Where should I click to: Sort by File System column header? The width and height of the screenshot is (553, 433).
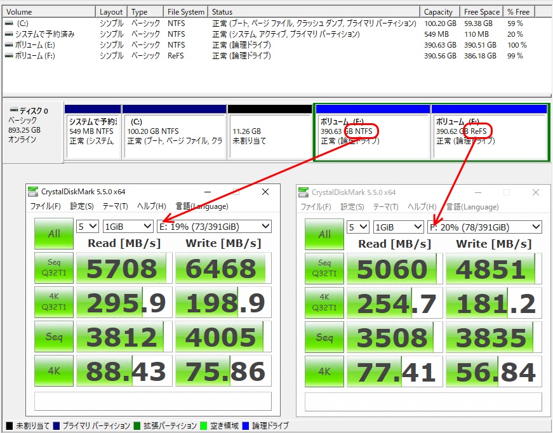pyautogui.click(x=186, y=11)
